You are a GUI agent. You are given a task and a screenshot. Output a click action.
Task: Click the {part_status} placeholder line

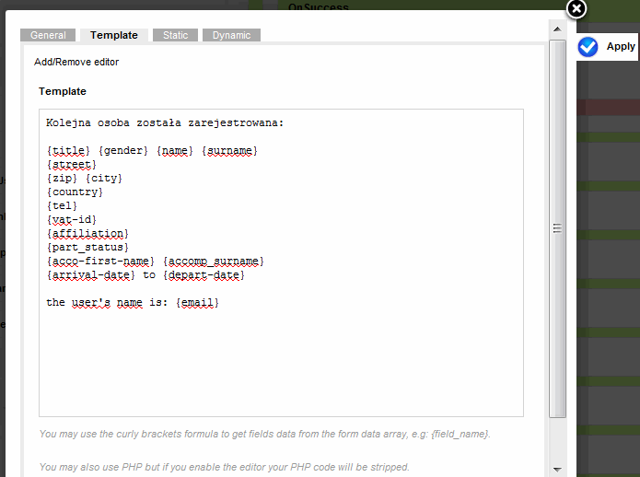[x=87, y=248]
